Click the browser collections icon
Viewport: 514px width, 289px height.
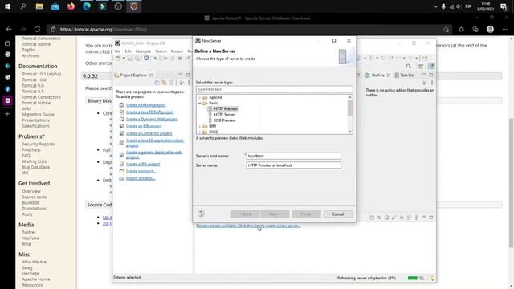[475, 29]
